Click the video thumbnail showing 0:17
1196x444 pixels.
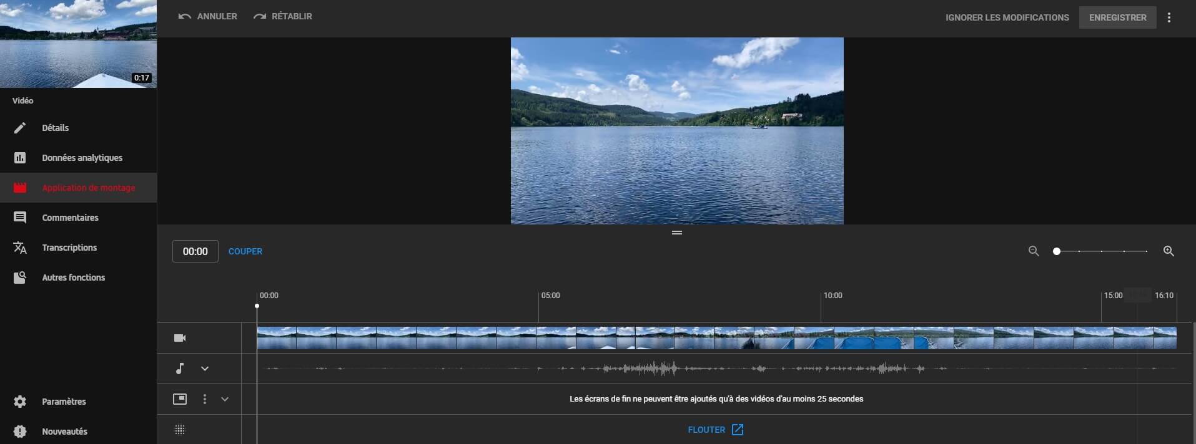(78, 44)
